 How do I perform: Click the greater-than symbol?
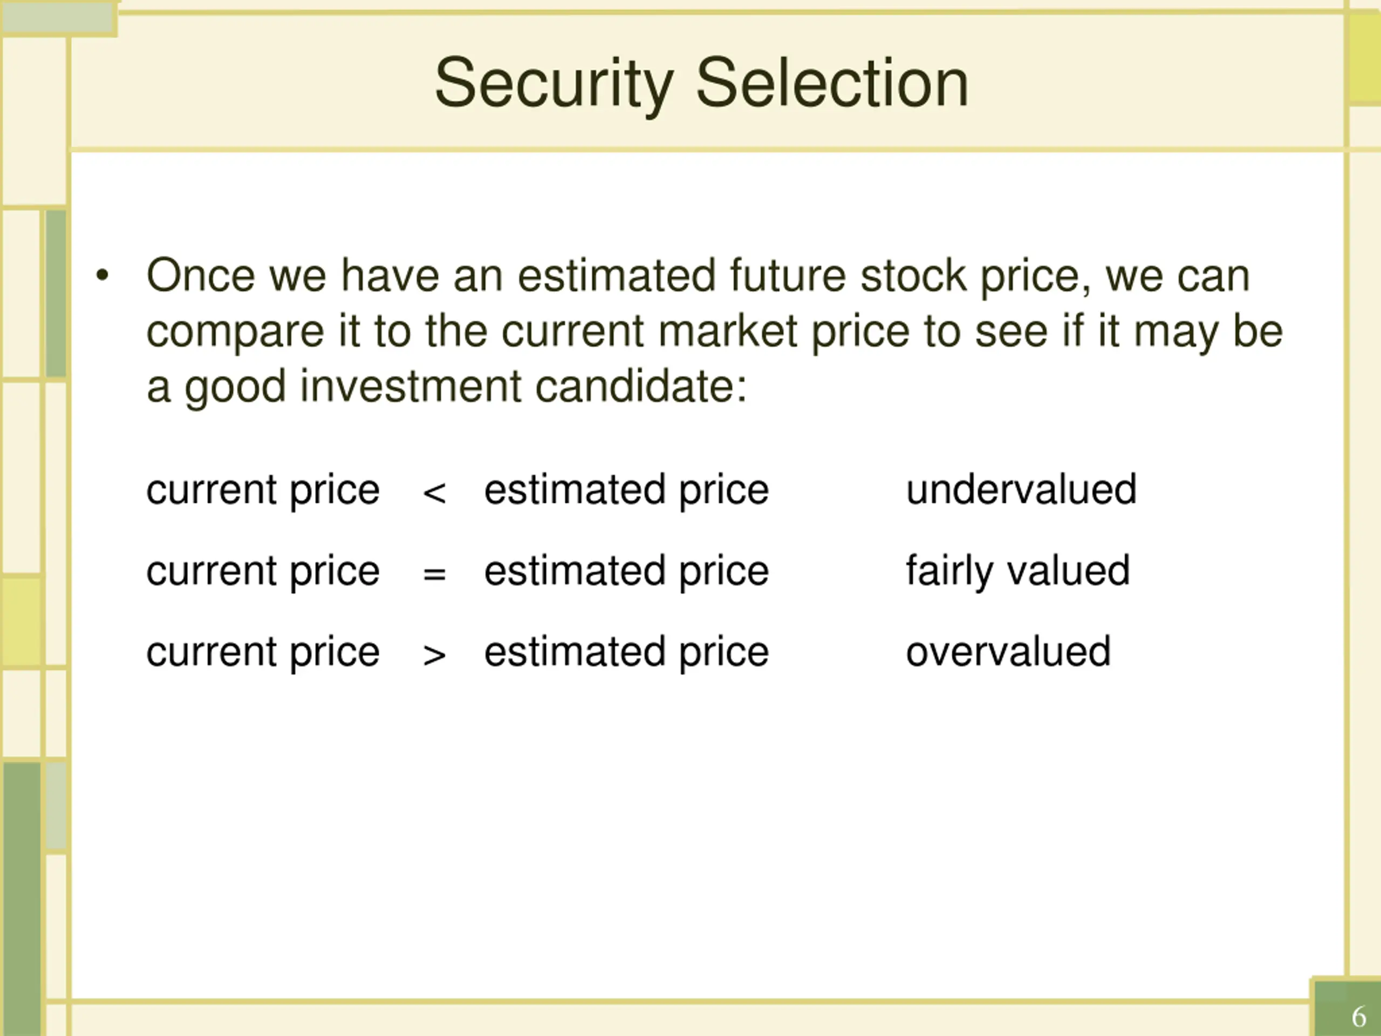click(x=434, y=655)
